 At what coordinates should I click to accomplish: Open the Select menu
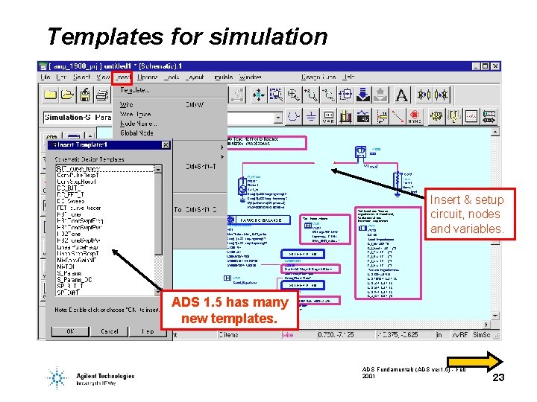[81, 77]
